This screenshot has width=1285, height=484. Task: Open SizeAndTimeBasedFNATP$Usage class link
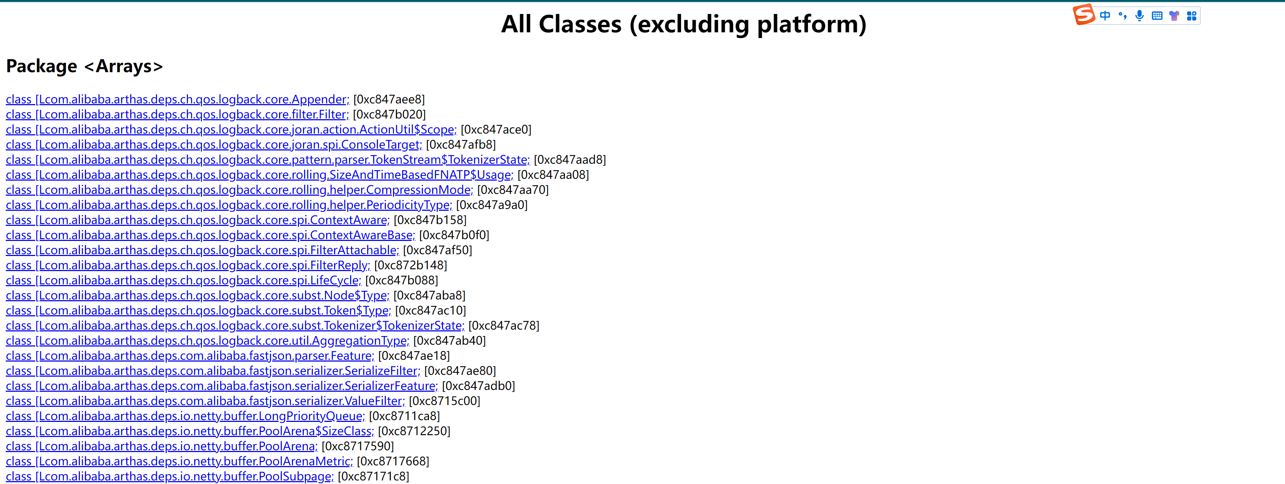(x=260, y=175)
